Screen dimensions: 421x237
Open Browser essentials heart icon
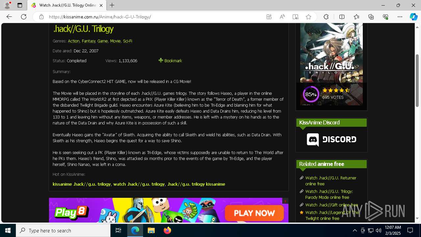[x=385, y=17]
